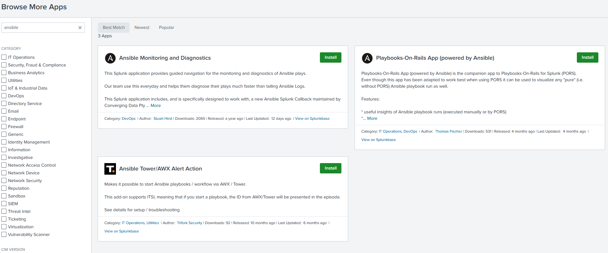The image size is (608, 253).
Task: Check the IT Operations category filter
Action: tap(4, 57)
